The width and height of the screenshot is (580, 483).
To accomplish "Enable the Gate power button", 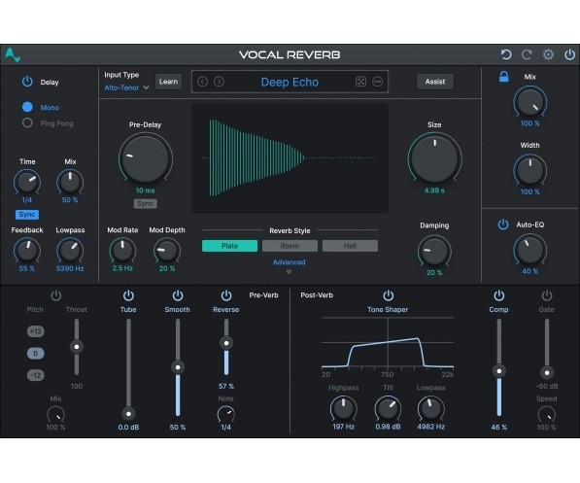I will tap(547, 295).
